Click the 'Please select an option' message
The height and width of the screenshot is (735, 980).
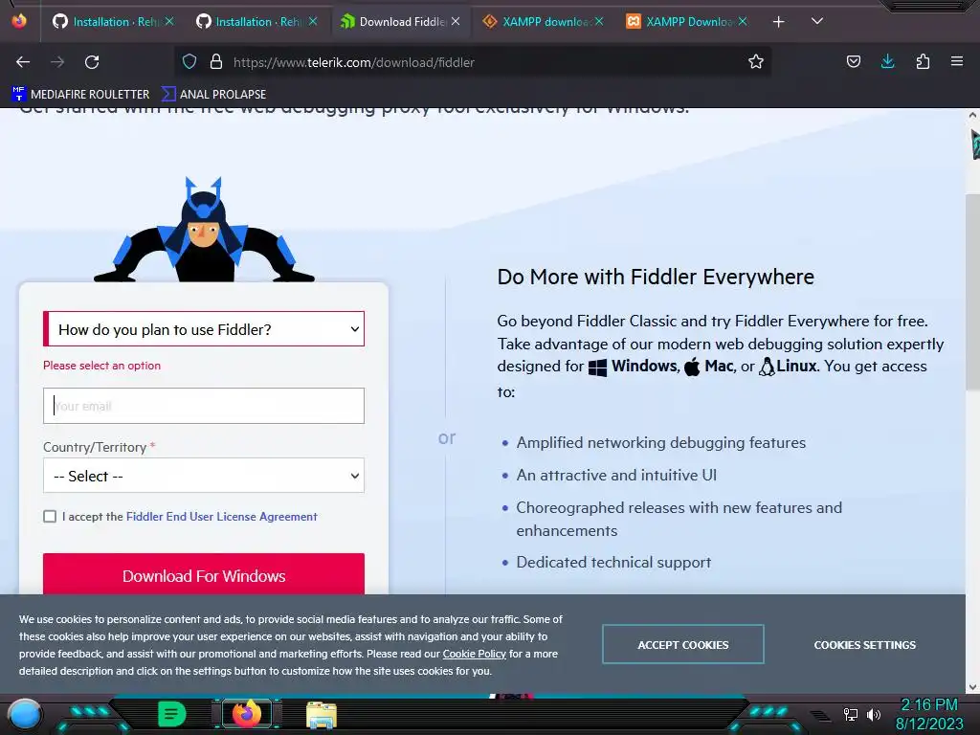pyautogui.click(x=101, y=366)
